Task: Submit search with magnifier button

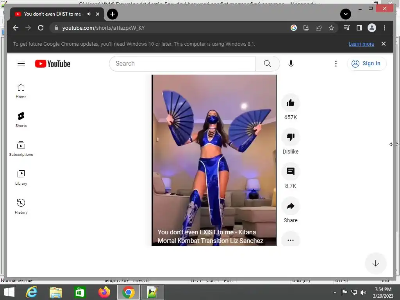Action: click(267, 64)
